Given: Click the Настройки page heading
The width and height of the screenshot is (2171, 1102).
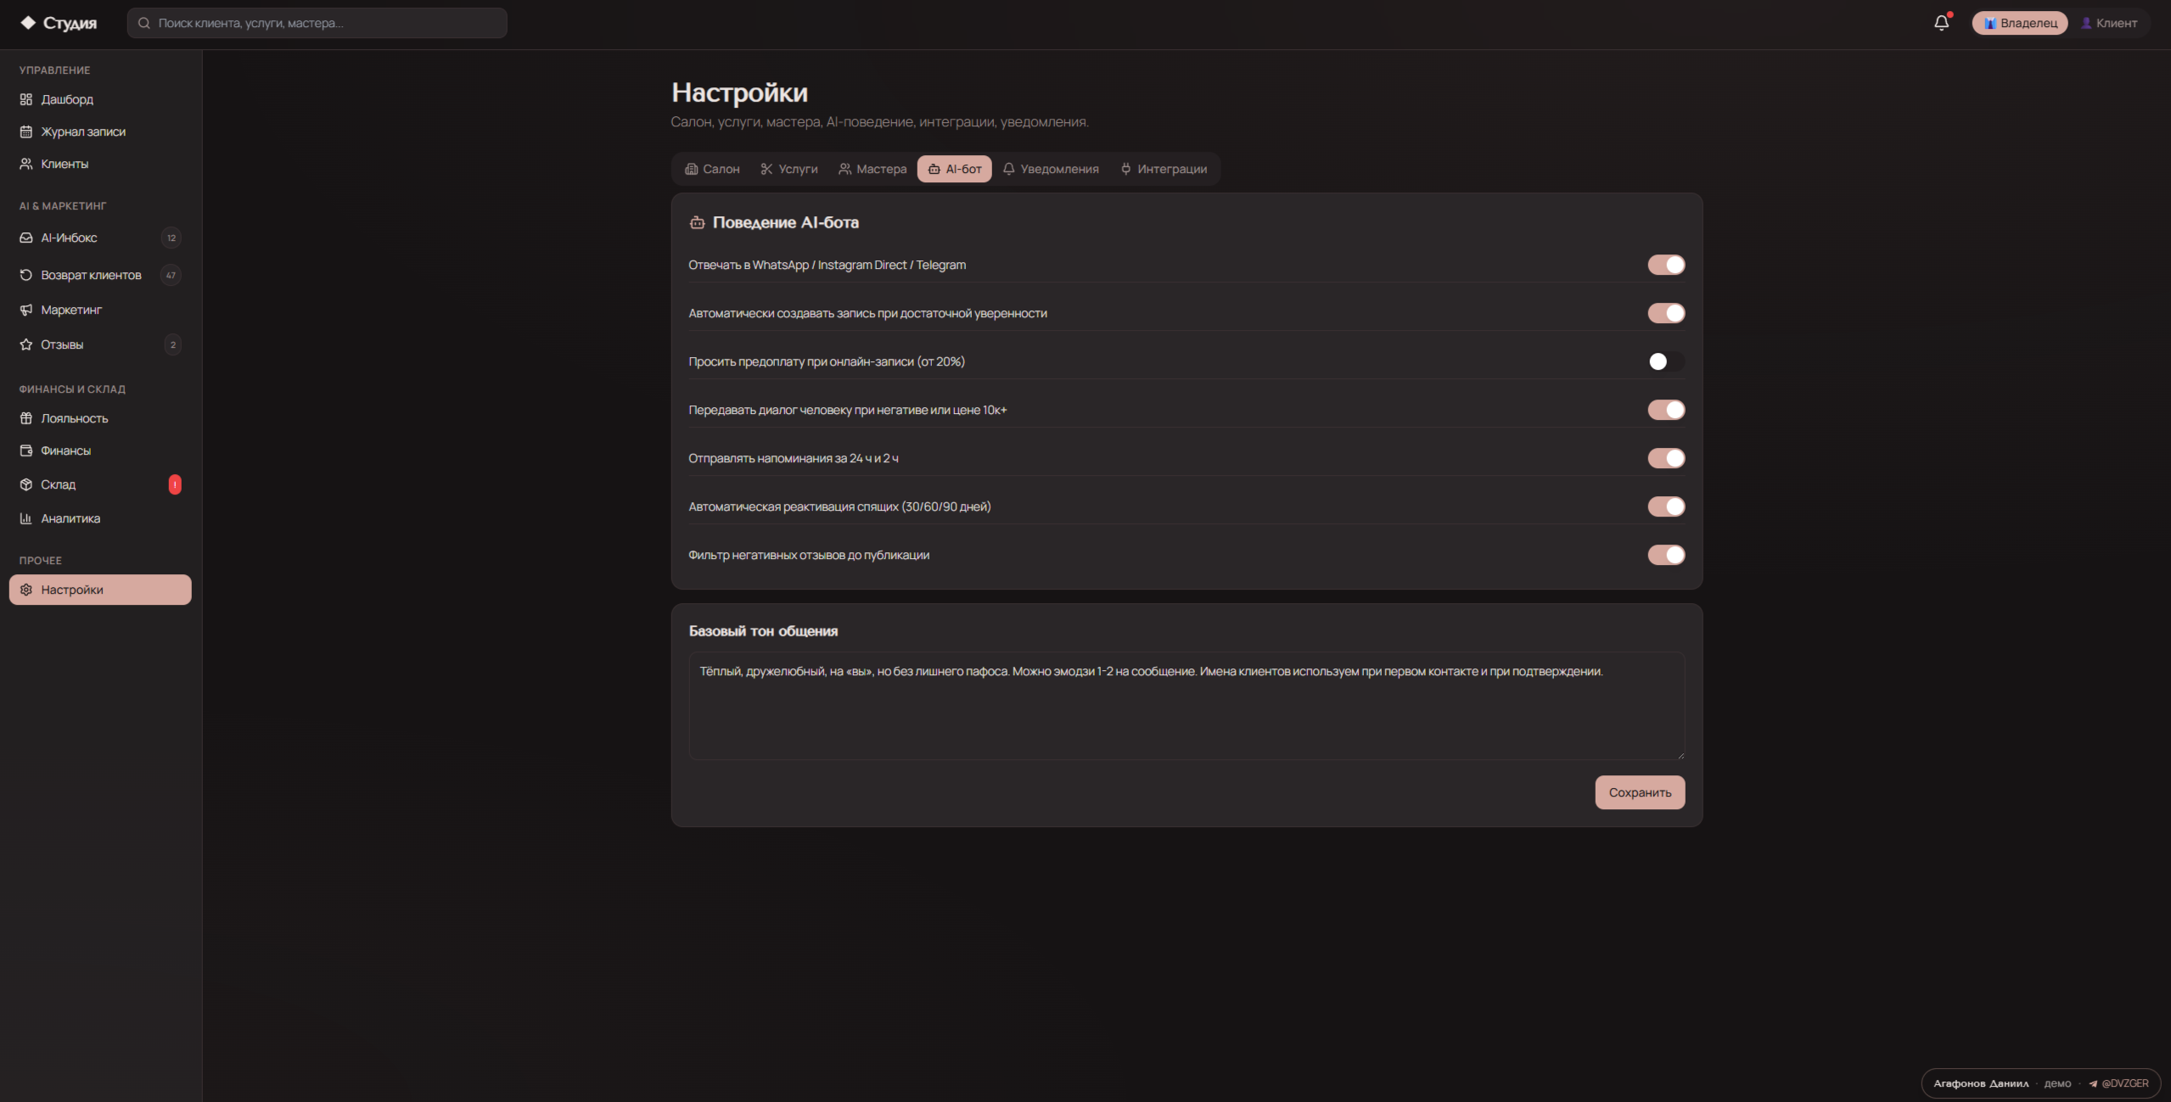Looking at the screenshot, I should [x=739, y=92].
